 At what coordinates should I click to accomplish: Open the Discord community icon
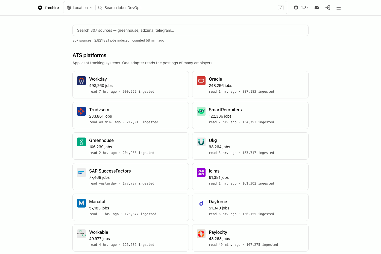317,8
